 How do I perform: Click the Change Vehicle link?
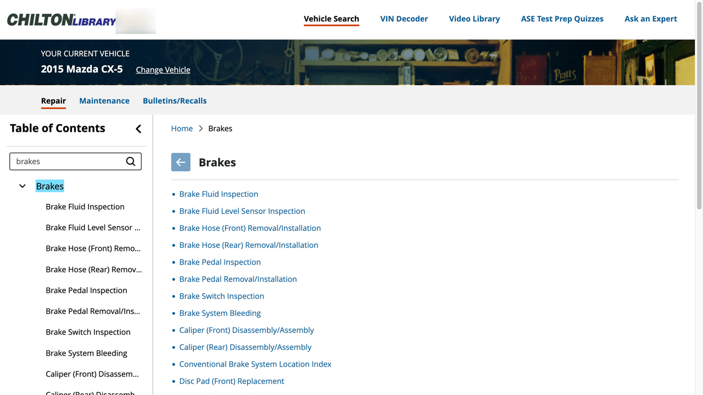click(163, 70)
